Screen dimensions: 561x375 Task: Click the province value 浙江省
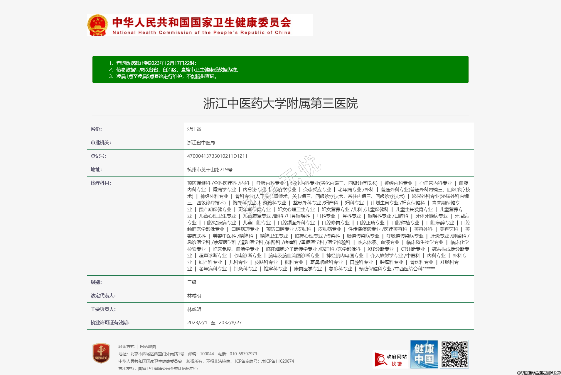[x=194, y=129]
